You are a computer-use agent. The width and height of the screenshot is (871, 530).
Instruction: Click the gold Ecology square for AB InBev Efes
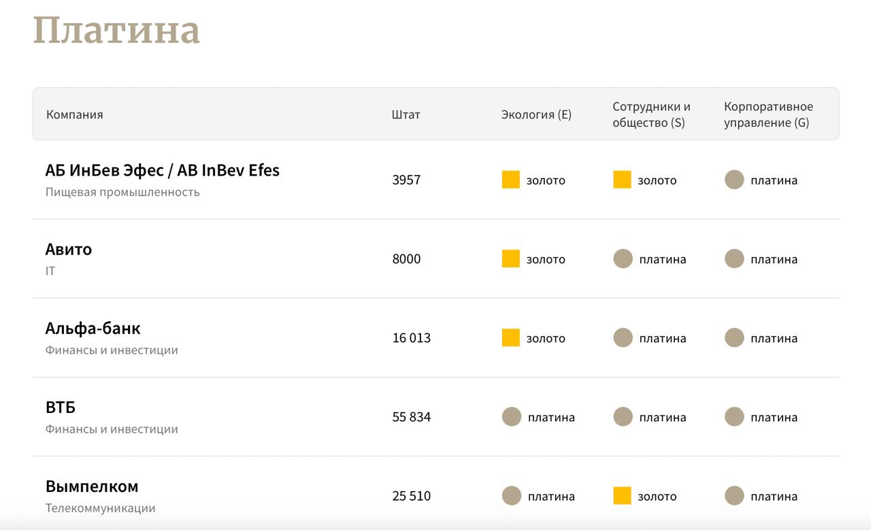510,180
